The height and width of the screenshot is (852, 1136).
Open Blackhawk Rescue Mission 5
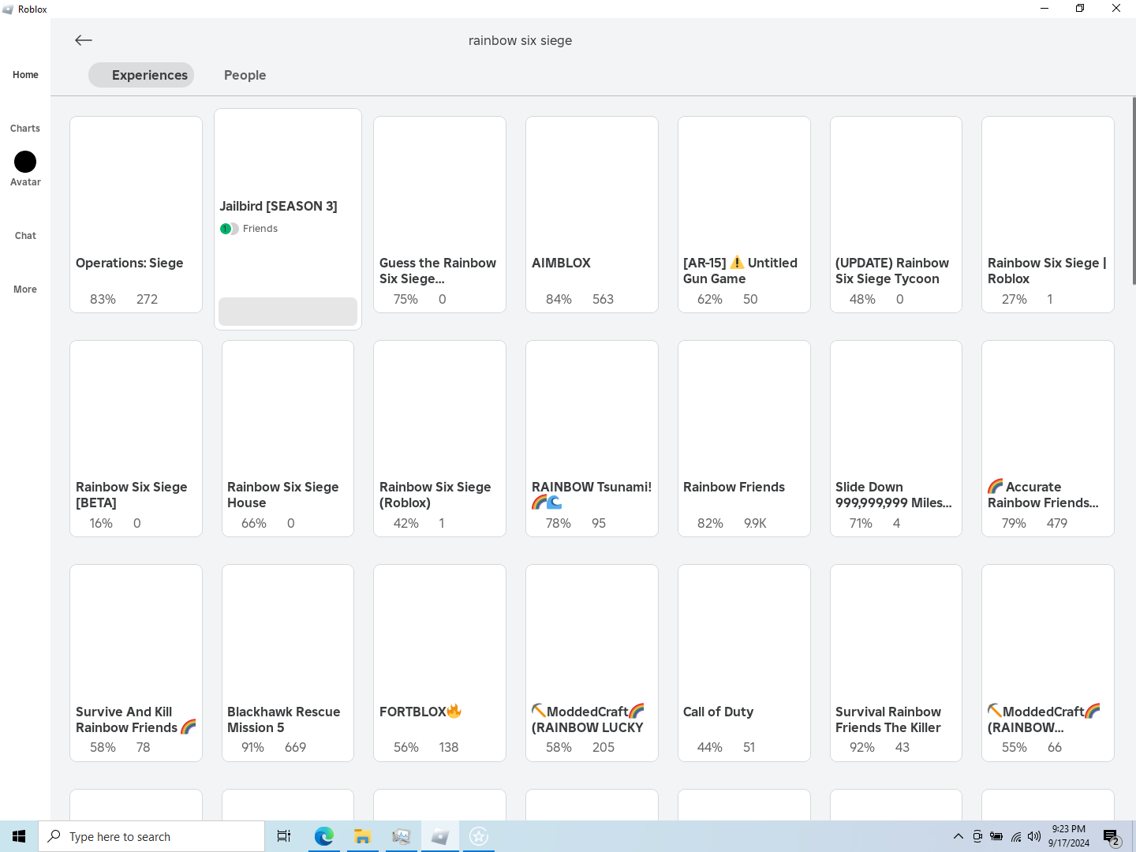pyautogui.click(x=288, y=663)
